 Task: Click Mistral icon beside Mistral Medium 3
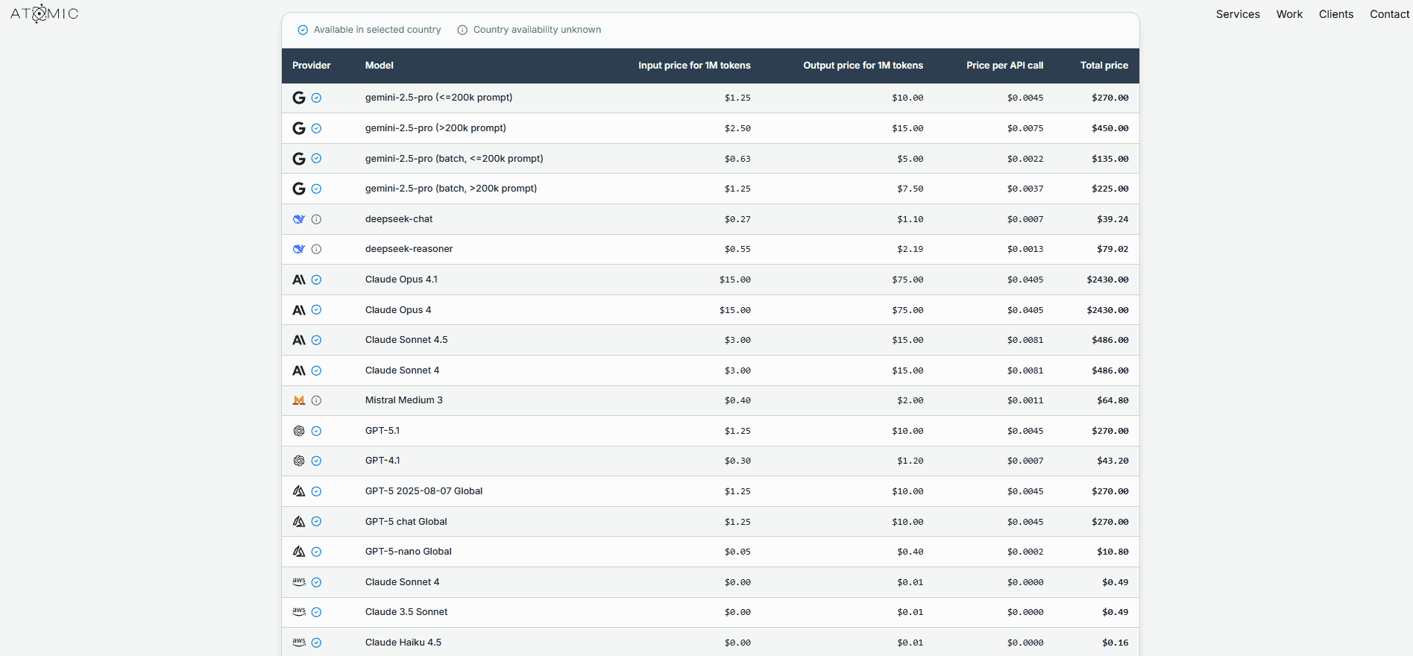pos(299,400)
